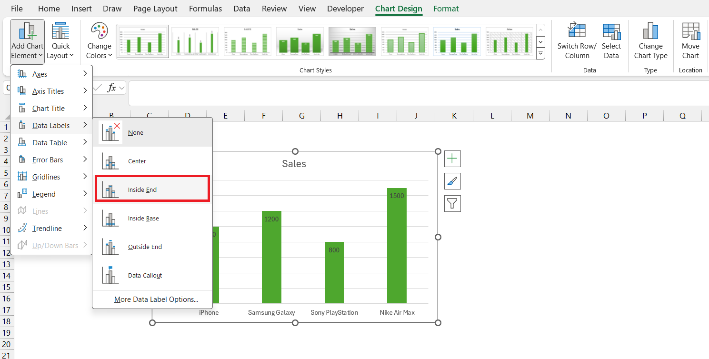This screenshot has height=359, width=709.
Task: Click the Chart Filters funnel button
Action: coord(452,204)
